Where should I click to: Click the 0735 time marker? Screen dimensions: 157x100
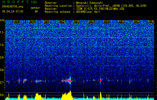[76, 21]
